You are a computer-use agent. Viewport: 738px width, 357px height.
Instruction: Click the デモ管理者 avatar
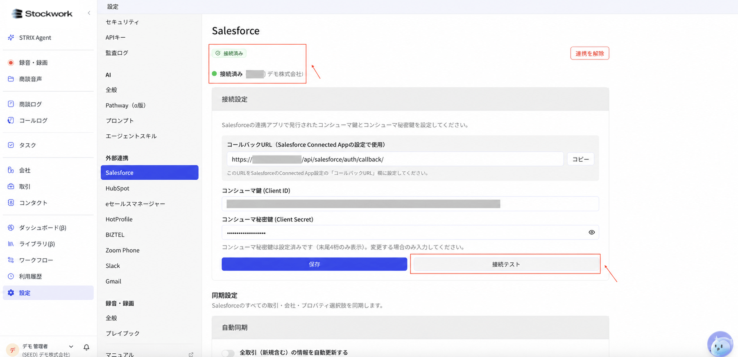tap(12, 350)
